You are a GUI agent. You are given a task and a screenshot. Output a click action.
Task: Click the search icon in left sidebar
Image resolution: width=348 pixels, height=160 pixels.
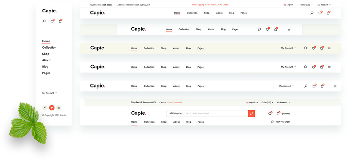(44, 21)
